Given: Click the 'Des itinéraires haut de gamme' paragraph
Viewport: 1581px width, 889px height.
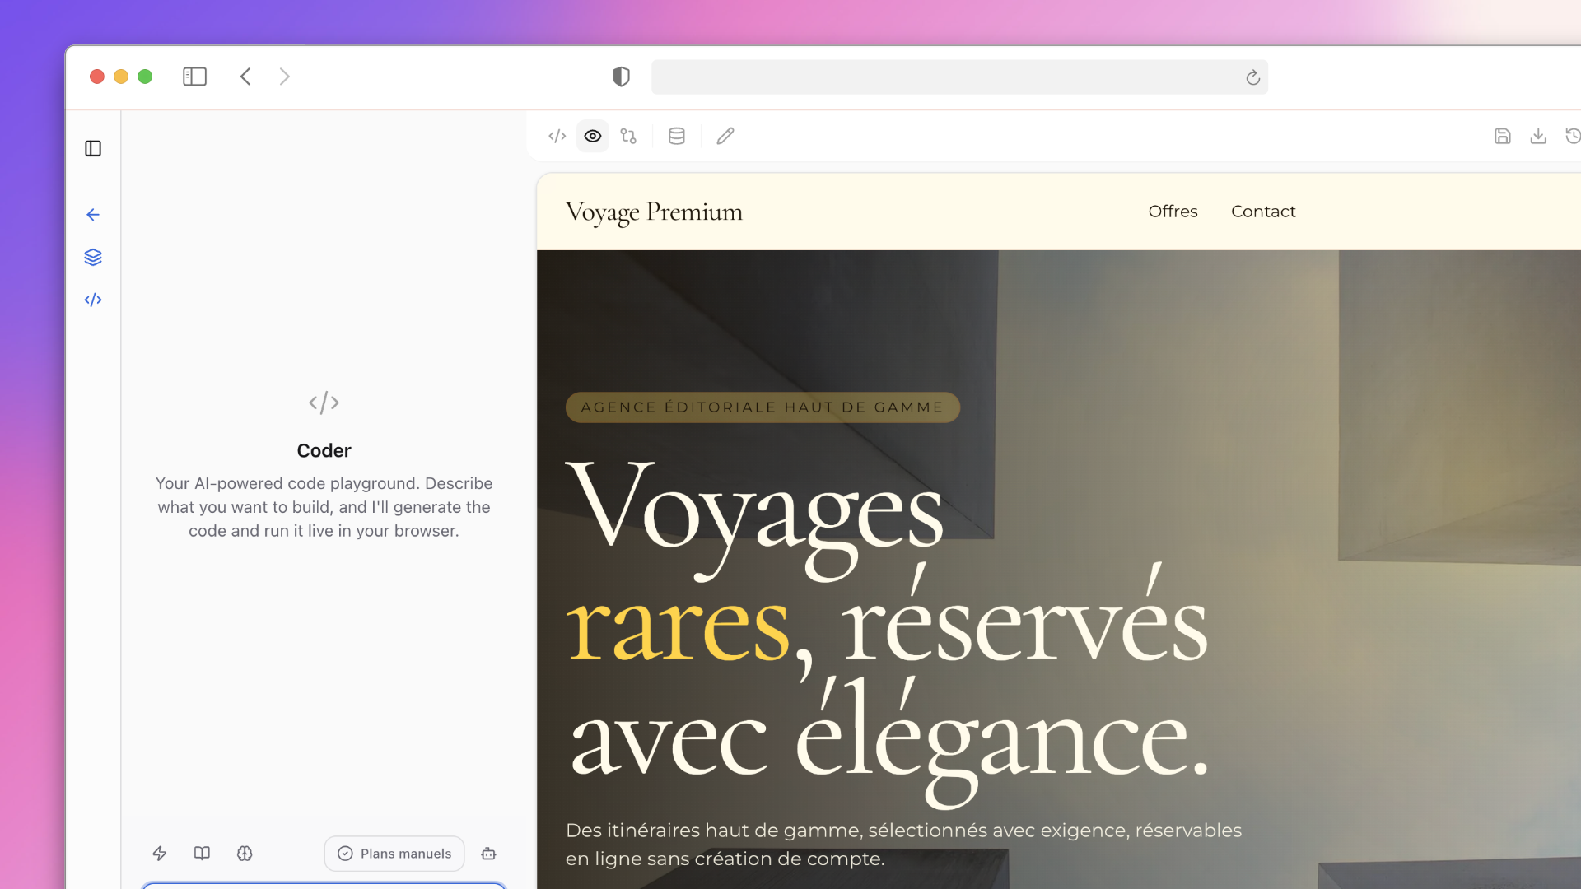Looking at the screenshot, I should 903,845.
